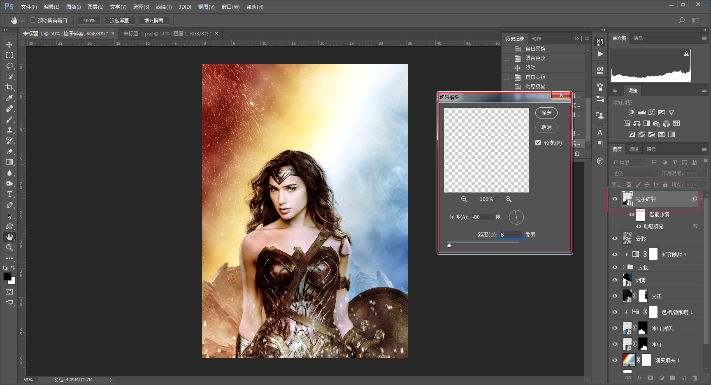Select the Clone Stamp tool
This screenshot has width=711, height=385.
coord(9,130)
